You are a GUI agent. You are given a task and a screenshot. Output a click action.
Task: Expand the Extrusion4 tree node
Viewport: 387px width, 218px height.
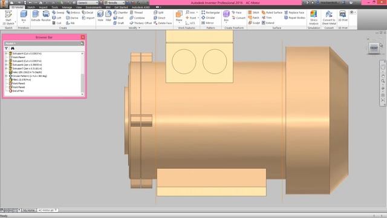[7, 53]
